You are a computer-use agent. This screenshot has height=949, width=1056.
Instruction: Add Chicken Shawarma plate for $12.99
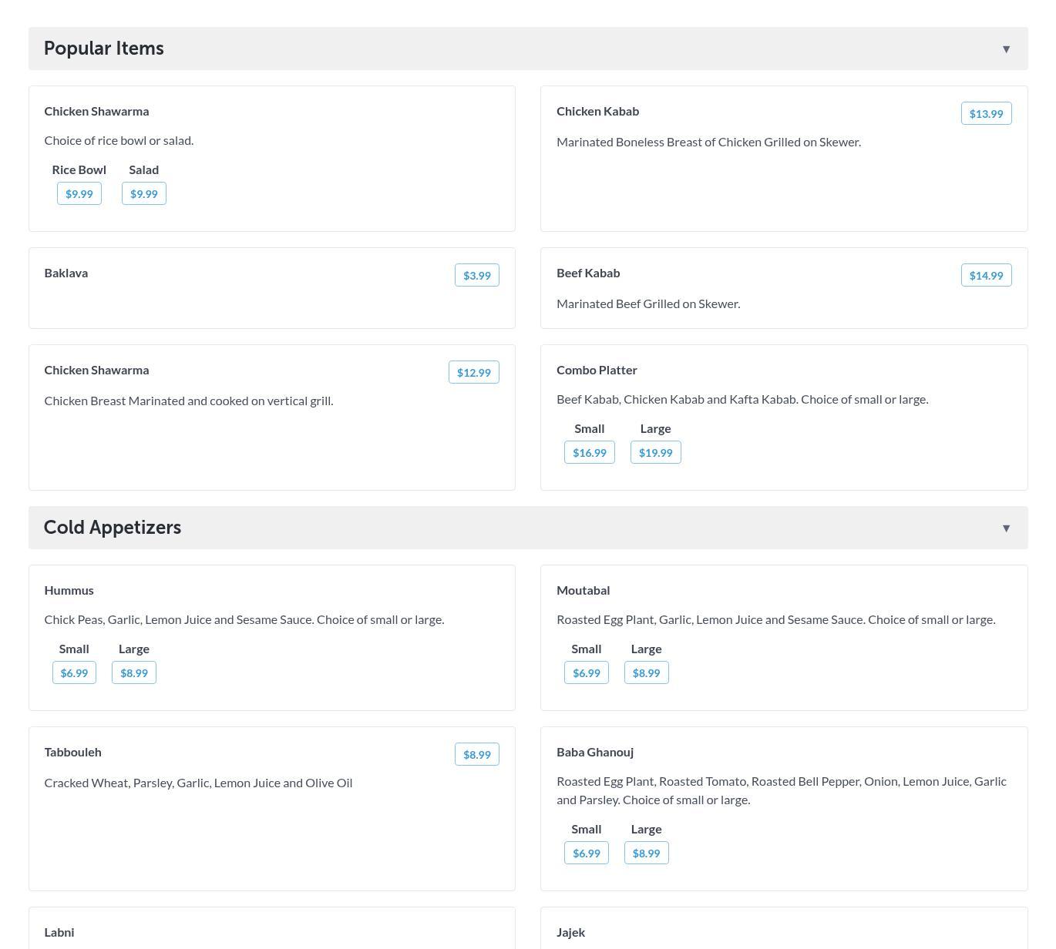pos(473,373)
